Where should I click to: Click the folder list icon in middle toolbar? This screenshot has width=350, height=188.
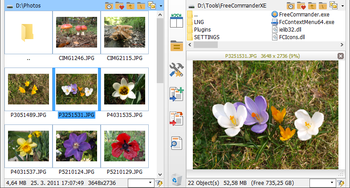click(x=177, y=46)
